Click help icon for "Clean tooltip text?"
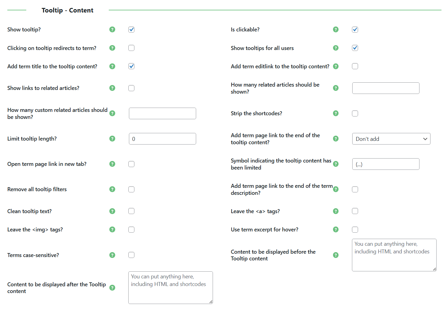Image resolution: width=443 pixels, height=311 pixels. [x=112, y=211]
